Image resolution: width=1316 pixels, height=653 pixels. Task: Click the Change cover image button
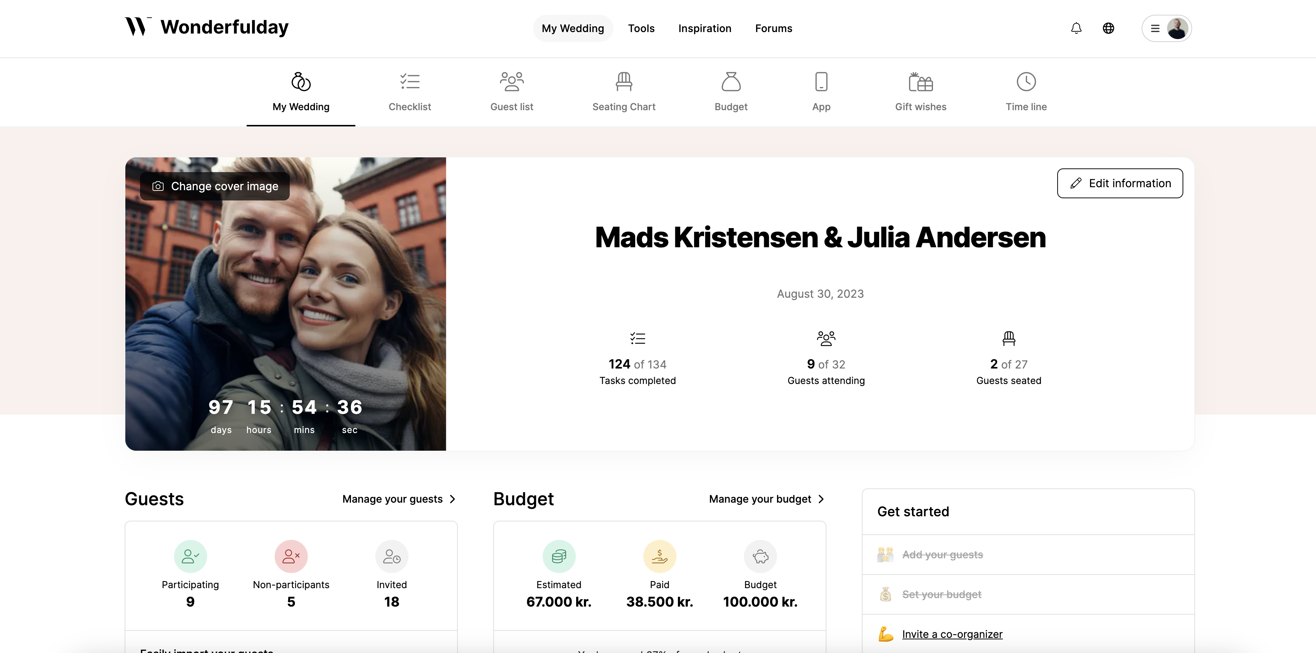215,186
